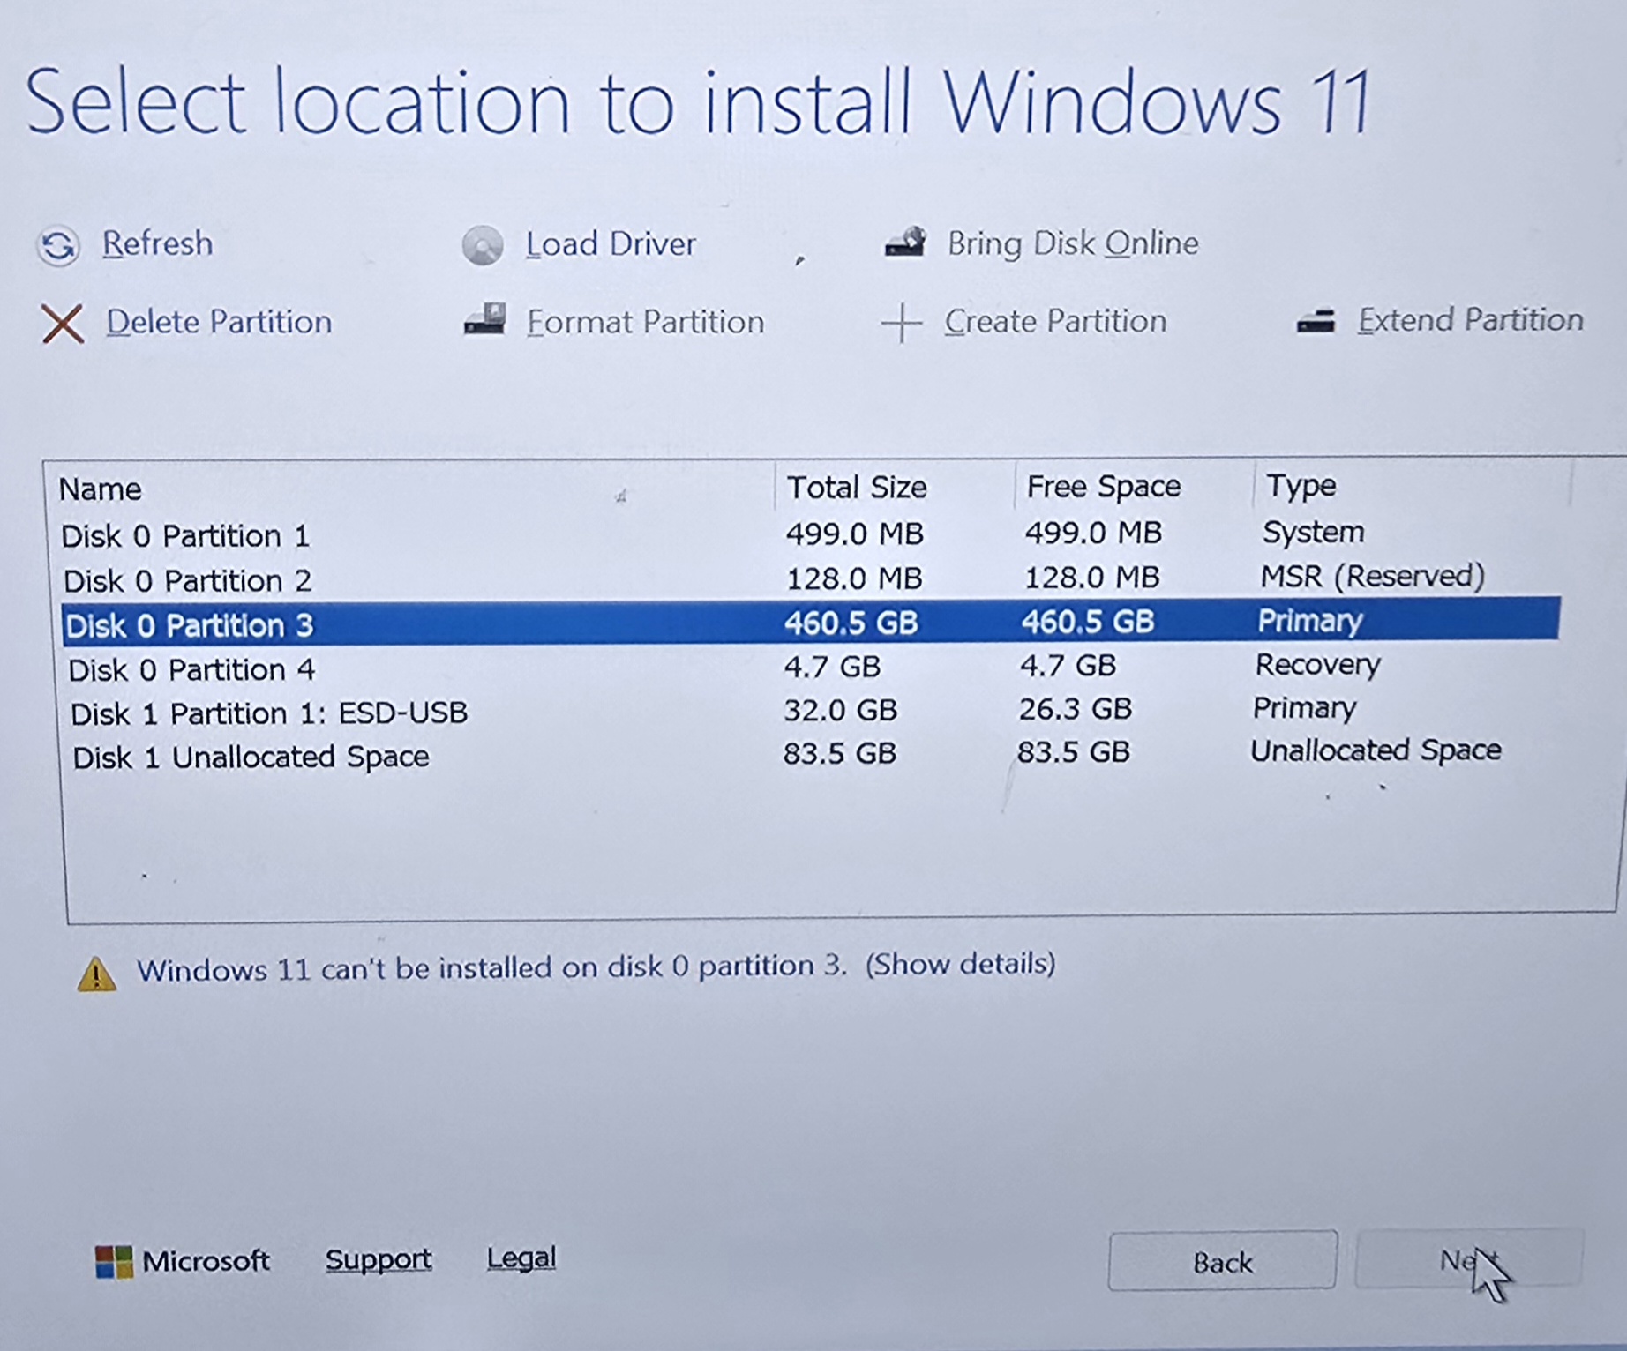Screen dimensions: 1627x1351
Task: Open the Legal link
Action: point(521,1258)
